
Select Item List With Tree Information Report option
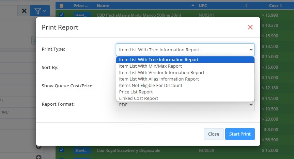(185, 60)
